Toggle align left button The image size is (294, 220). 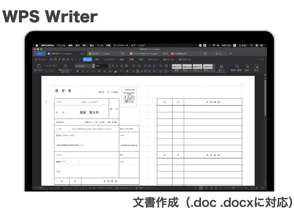pyautogui.click(x=134, y=71)
